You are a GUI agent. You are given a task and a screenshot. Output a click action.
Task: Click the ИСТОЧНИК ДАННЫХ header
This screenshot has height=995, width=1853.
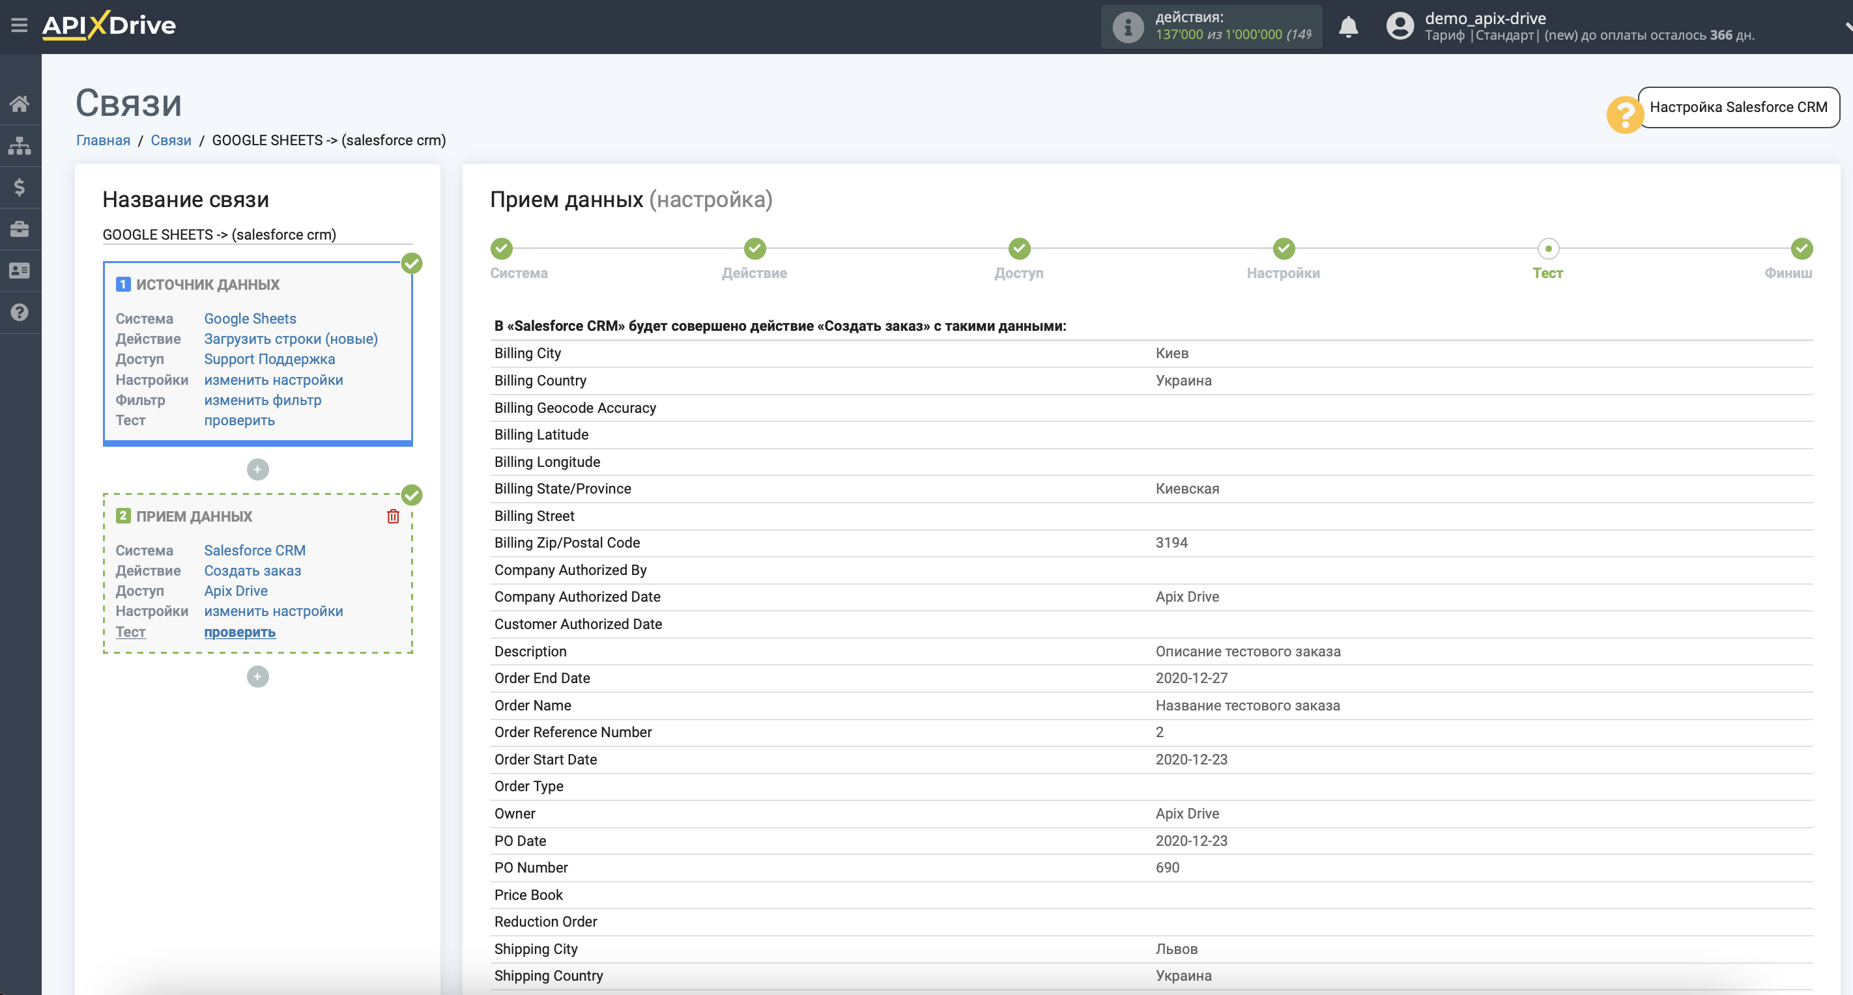coord(207,285)
